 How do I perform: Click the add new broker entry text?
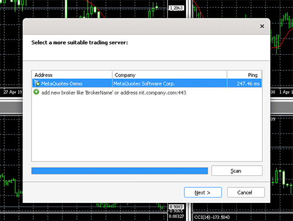click(x=114, y=93)
